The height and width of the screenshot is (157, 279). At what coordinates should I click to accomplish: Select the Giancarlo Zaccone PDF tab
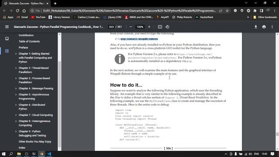[27, 3]
